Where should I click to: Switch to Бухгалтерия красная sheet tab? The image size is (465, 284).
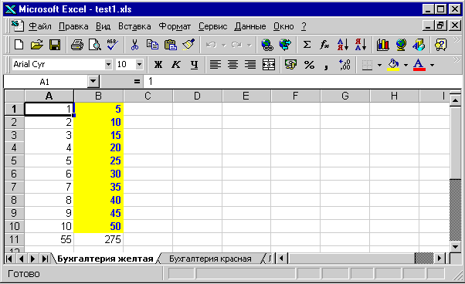pyautogui.click(x=210, y=259)
